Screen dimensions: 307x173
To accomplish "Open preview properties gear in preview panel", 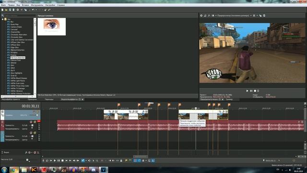I will [201, 15].
